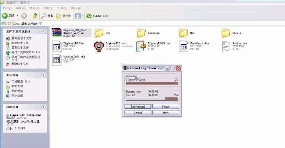The width and height of the screenshot is (285, 148).
Task: Collapse the Details panel
Action: pos(44,107)
